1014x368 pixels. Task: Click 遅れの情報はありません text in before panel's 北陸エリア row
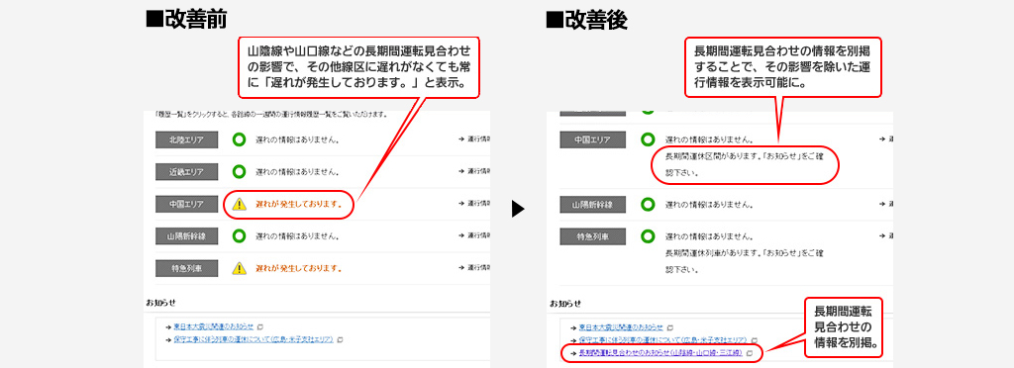(297, 139)
